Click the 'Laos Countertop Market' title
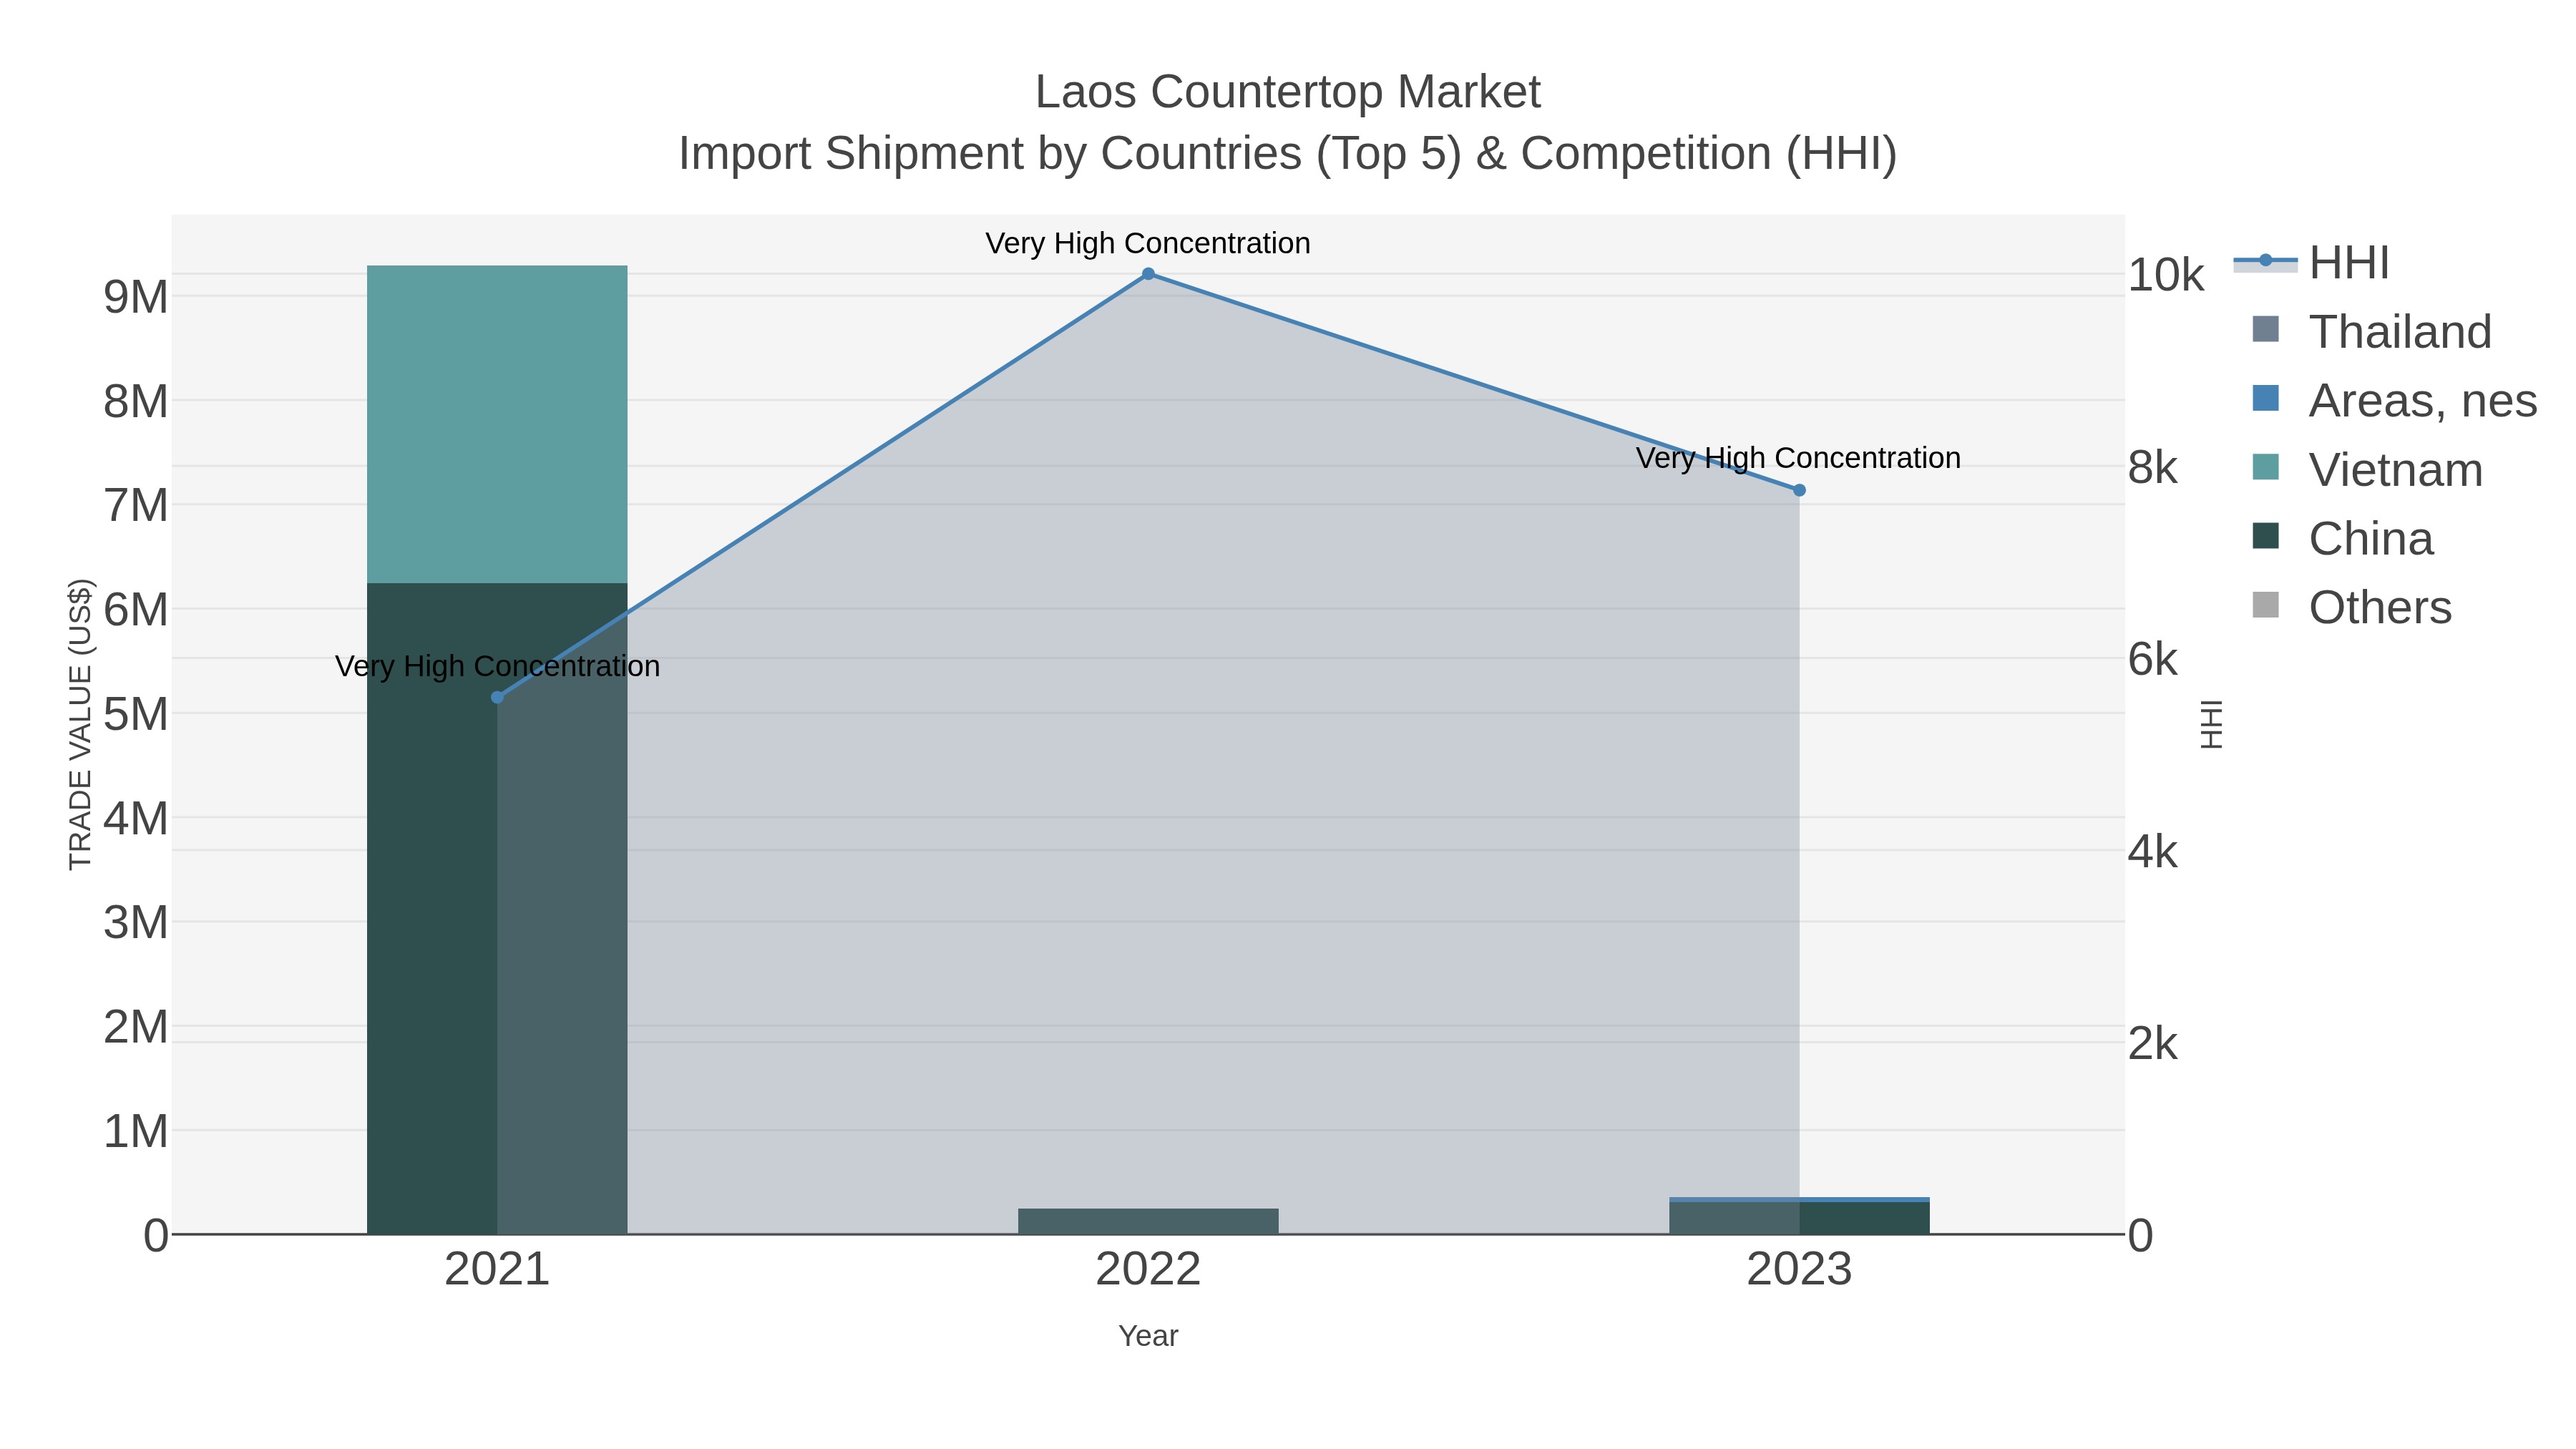The height and width of the screenshot is (1449, 2576). [1288, 92]
